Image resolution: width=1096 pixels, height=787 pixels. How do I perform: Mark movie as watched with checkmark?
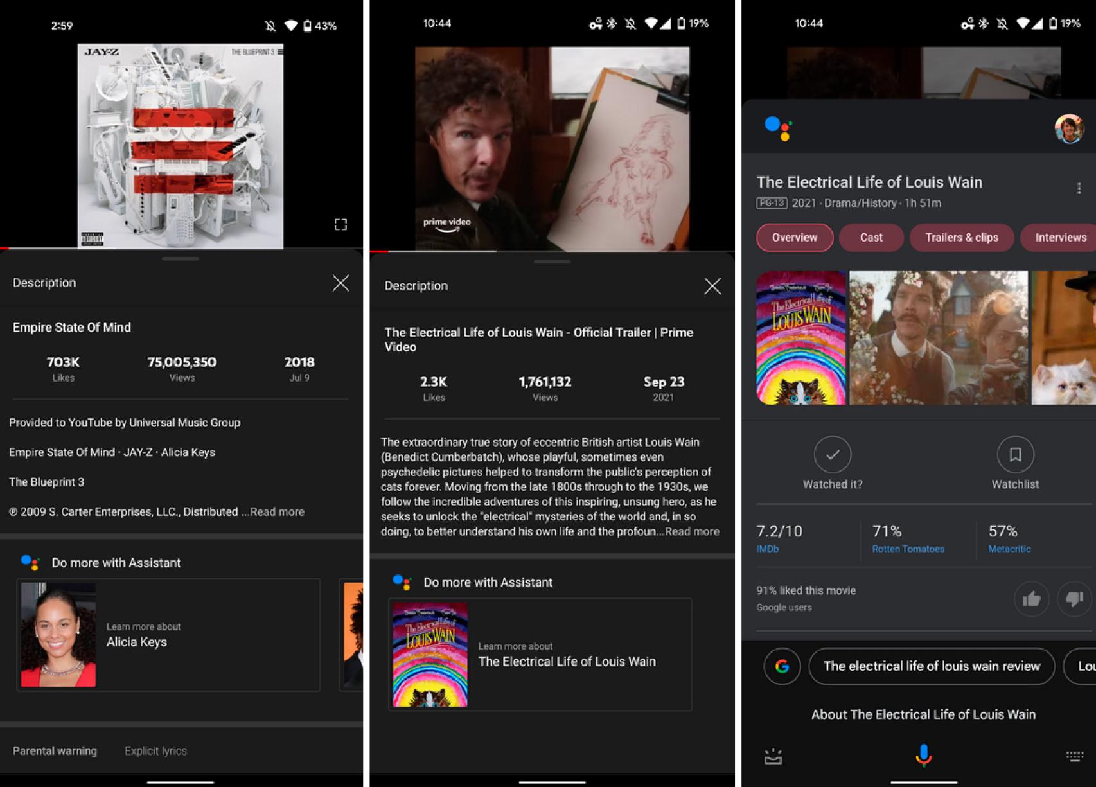832,455
